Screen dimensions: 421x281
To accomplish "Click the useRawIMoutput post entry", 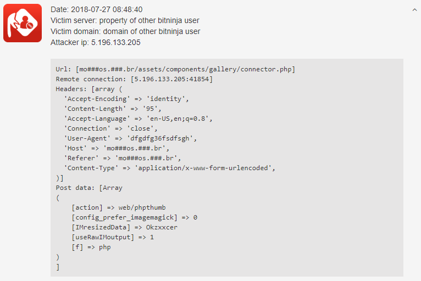I will click(113, 238).
